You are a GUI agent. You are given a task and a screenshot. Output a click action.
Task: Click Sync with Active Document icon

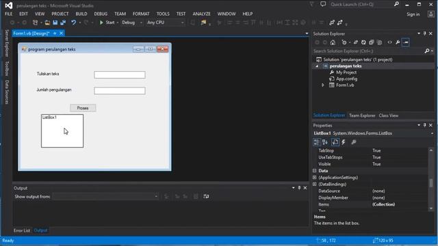point(356,42)
